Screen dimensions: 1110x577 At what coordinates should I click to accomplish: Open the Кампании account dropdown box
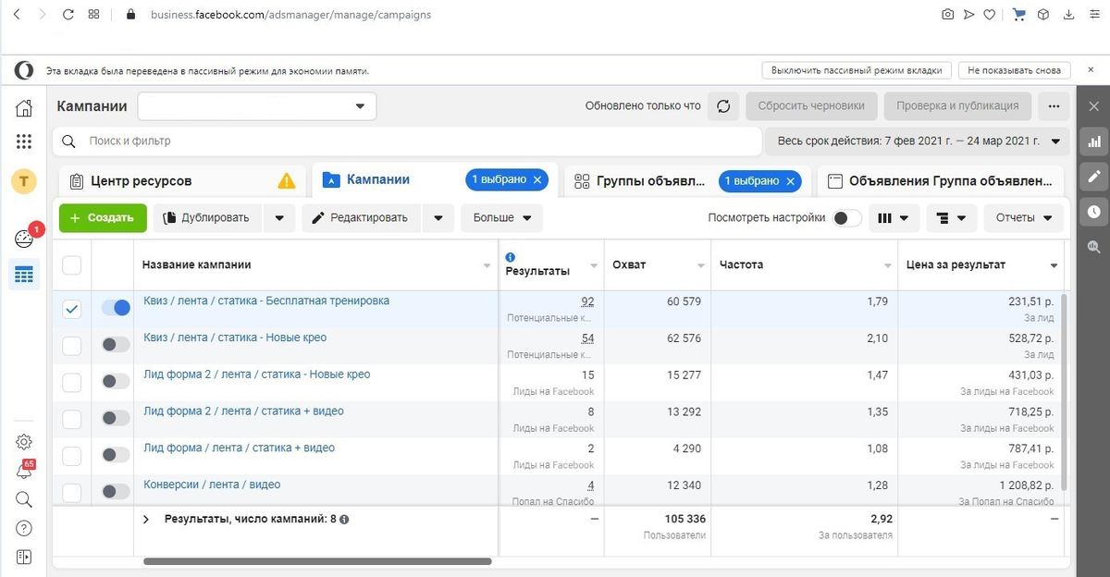point(257,106)
